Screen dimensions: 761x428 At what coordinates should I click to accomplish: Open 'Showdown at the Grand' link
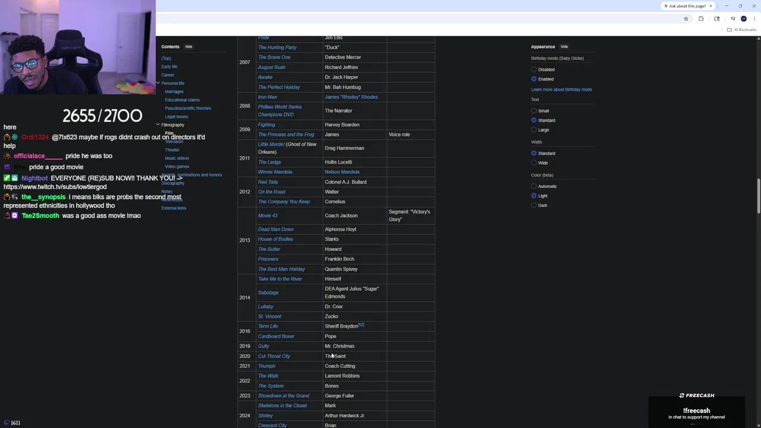[284, 396]
